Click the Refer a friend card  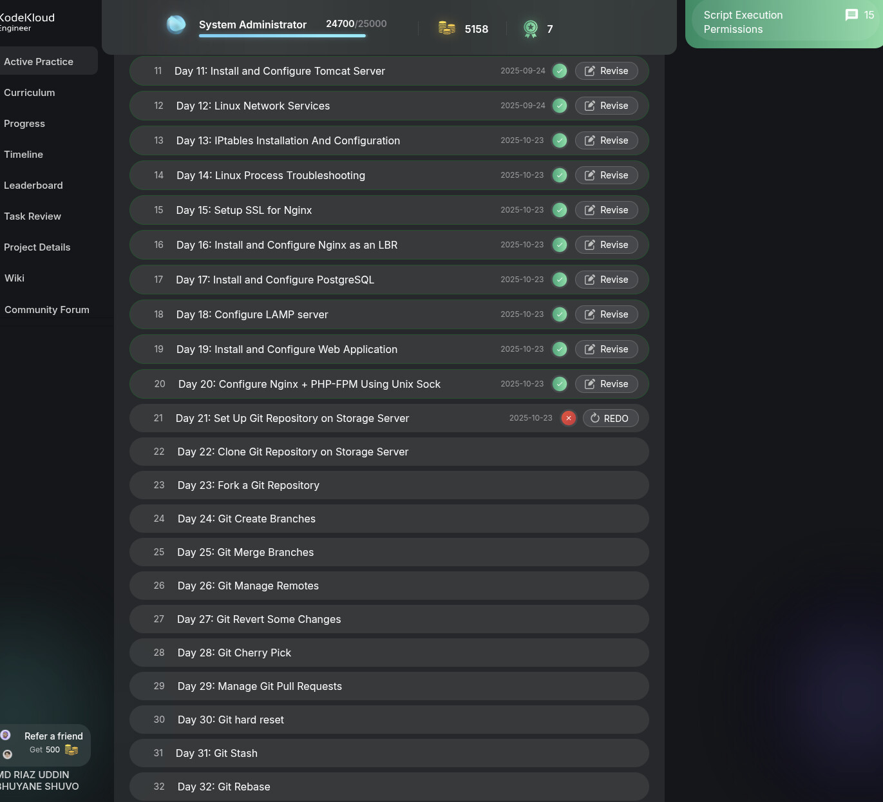pos(46,743)
